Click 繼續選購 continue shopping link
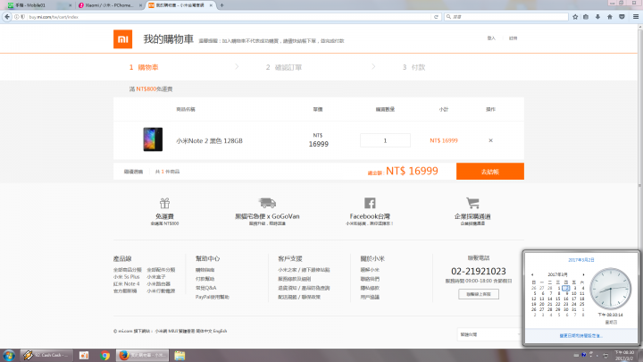Image resolution: width=643 pixels, height=362 pixels. tap(133, 172)
